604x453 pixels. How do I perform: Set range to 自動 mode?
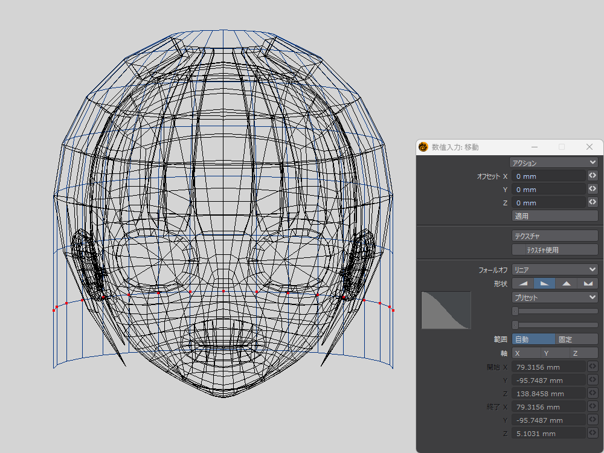point(533,339)
